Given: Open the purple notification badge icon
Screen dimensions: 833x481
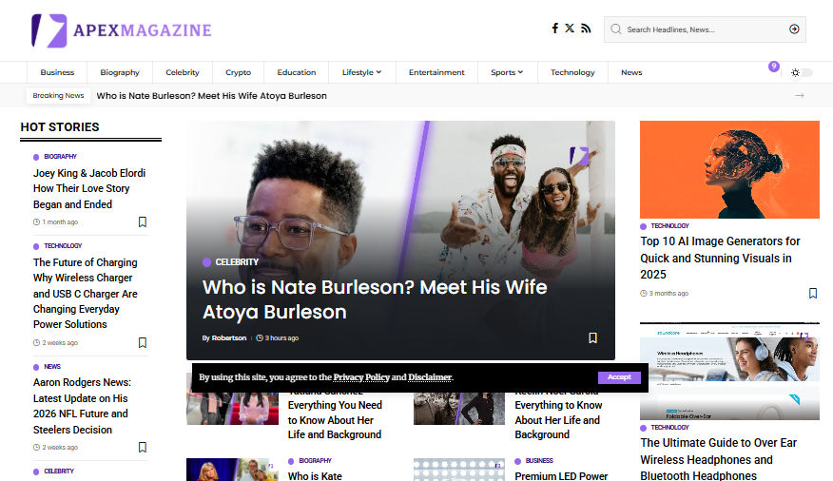Looking at the screenshot, I should coord(773,67).
